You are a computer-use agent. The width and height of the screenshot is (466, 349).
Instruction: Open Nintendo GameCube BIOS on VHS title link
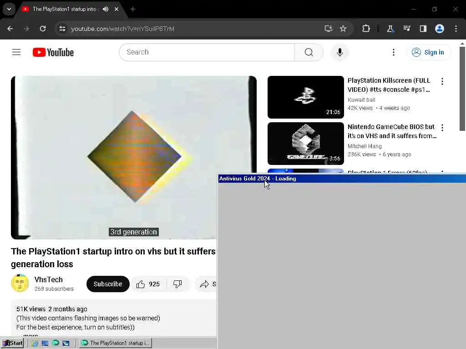392,131
